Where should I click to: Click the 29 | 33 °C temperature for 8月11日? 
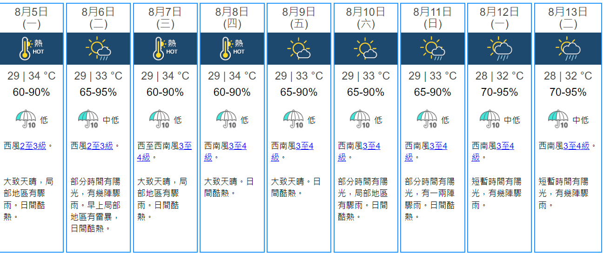[432, 76]
